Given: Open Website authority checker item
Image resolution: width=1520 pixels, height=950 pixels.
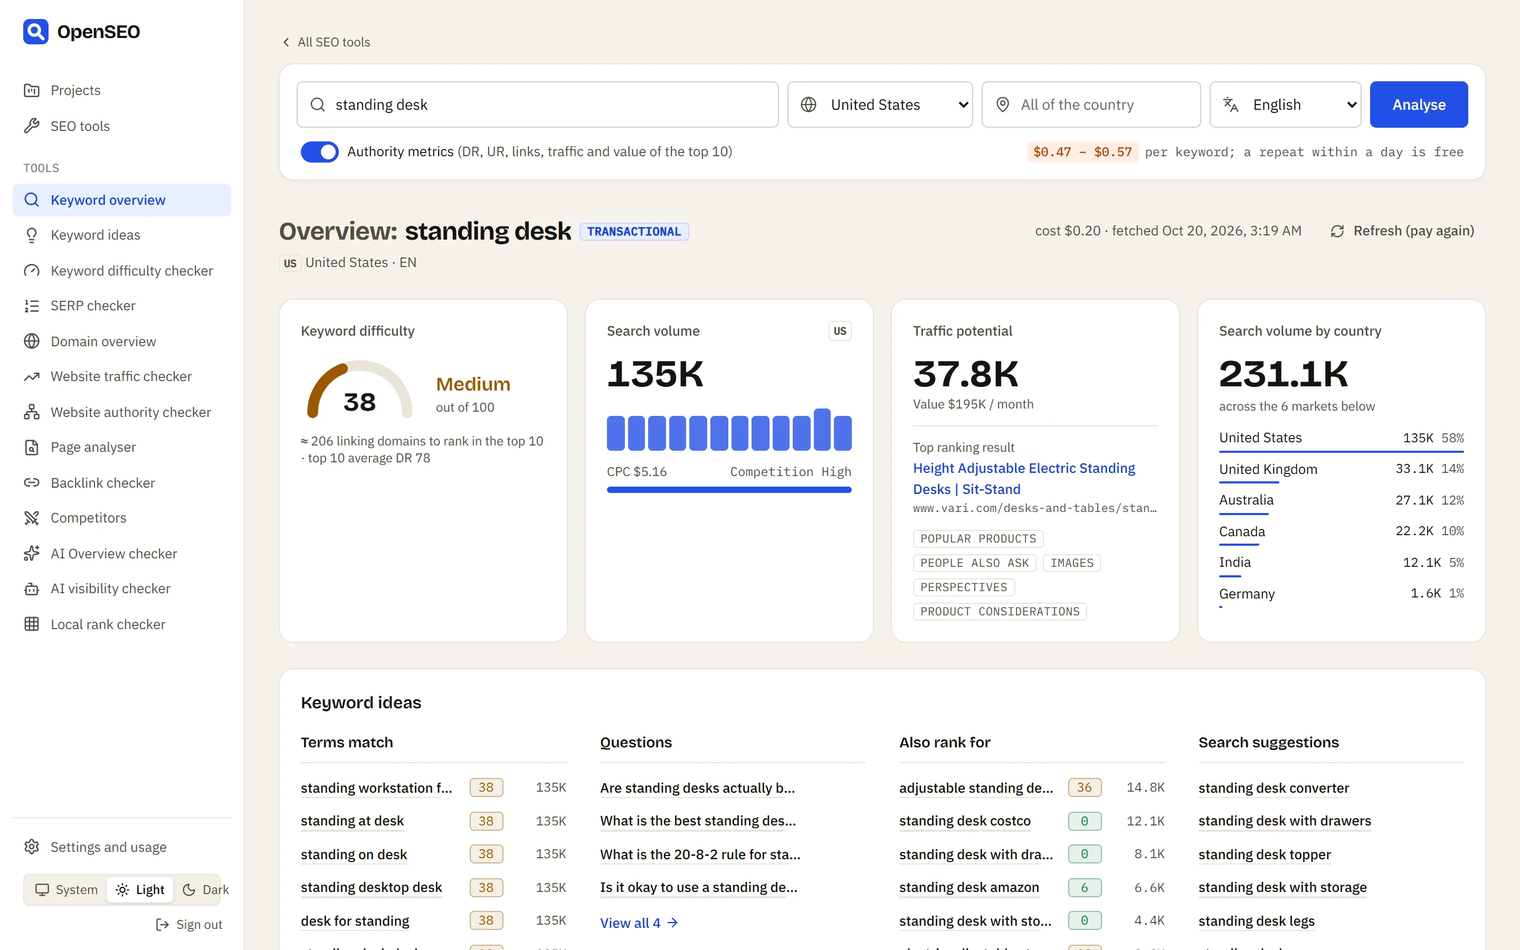Looking at the screenshot, I should (121, 412).
